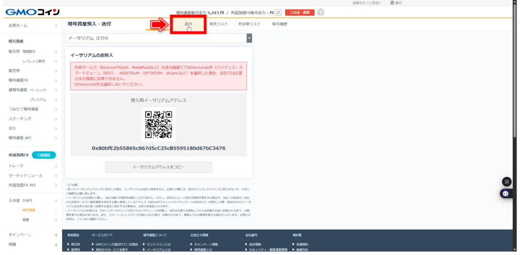Click the refresh icon beside 外国為替FX取引余力
Viewport: 520px width, 255px height.
278,12
